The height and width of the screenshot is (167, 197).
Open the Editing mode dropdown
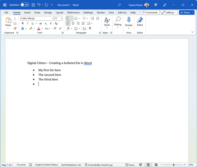coord(169,12)
